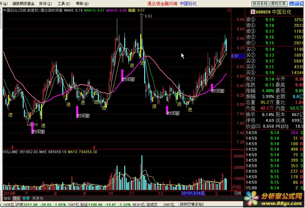
Task: Click the 9.92 high price annotation
Action: (x=149, y=16)
